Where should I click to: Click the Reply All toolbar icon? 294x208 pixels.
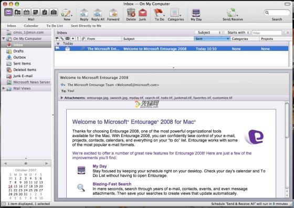click(98, 13)
